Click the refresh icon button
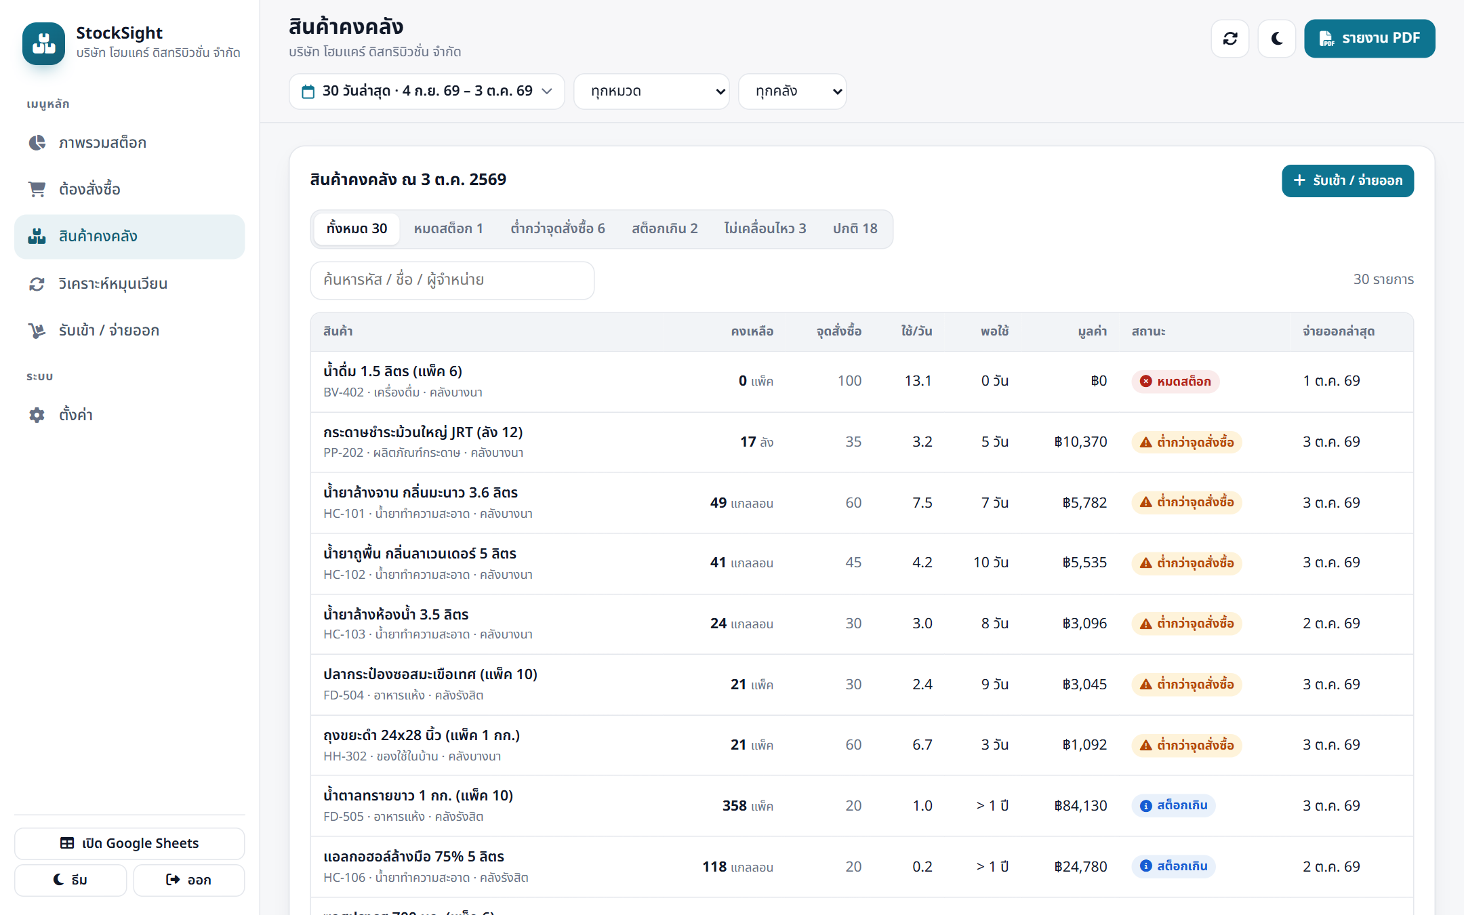Screen dimensions: 1464x915 pos(1230,39)
